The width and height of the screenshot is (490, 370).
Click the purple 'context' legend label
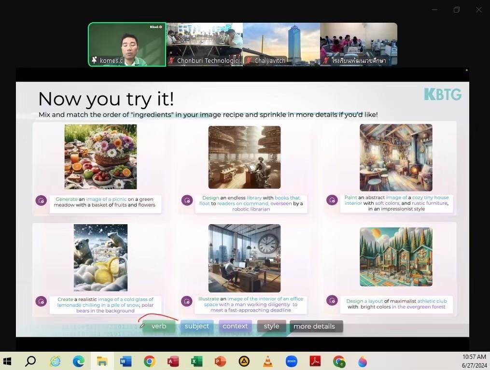tap(235, 327)
